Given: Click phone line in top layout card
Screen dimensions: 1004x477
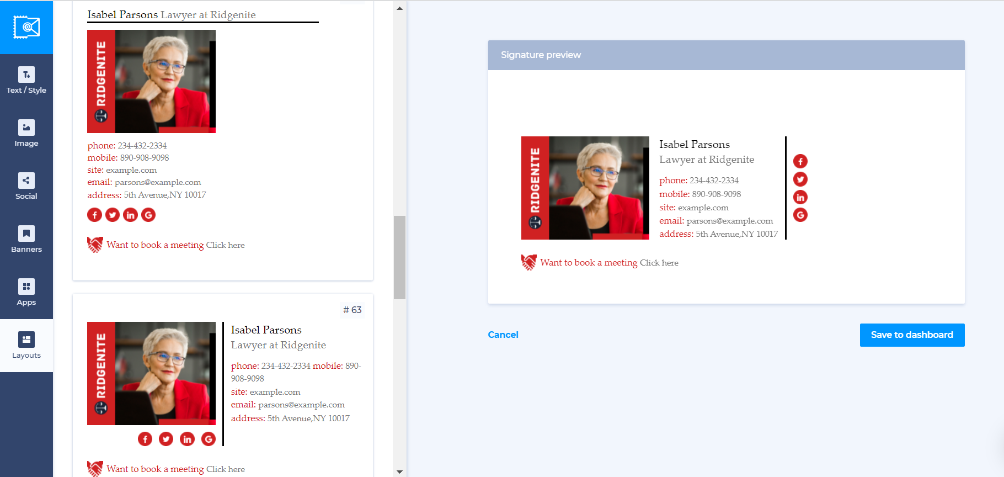Looking at the screenshot, I should (127, 146).
